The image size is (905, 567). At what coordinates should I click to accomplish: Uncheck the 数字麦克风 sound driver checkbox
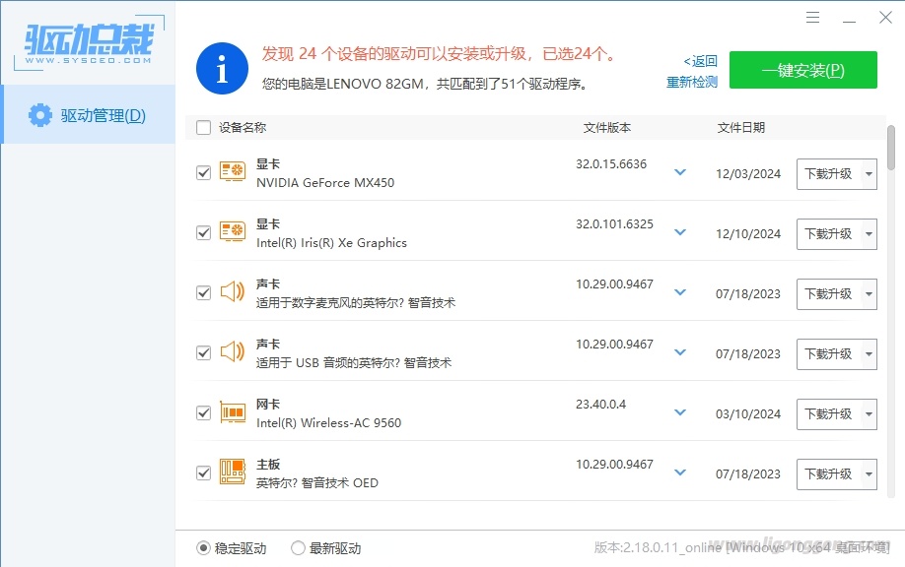point(204,292)
